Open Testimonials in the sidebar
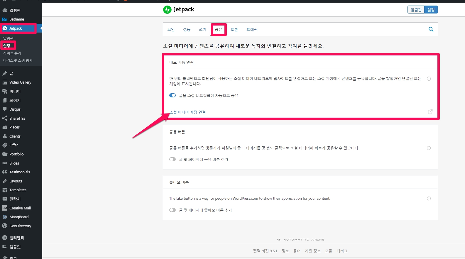This screenshot has height=259, width=465. 19,172
